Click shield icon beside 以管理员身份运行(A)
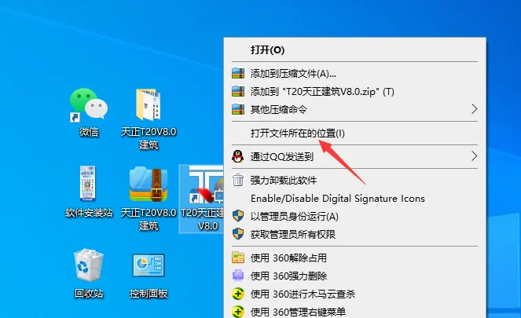Screen dimensions: 521x318 coord(238,217)
